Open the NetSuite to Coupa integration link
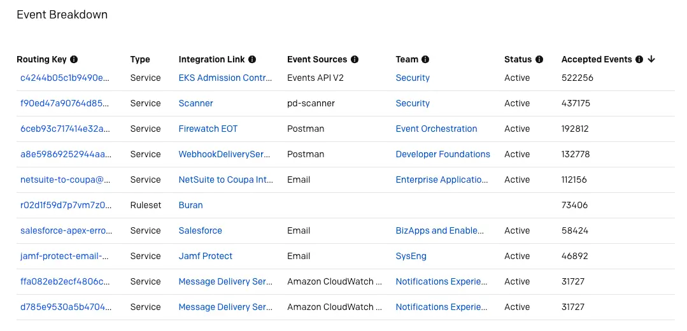This screenshot has width=687, height=331. [x=225, y=180]
